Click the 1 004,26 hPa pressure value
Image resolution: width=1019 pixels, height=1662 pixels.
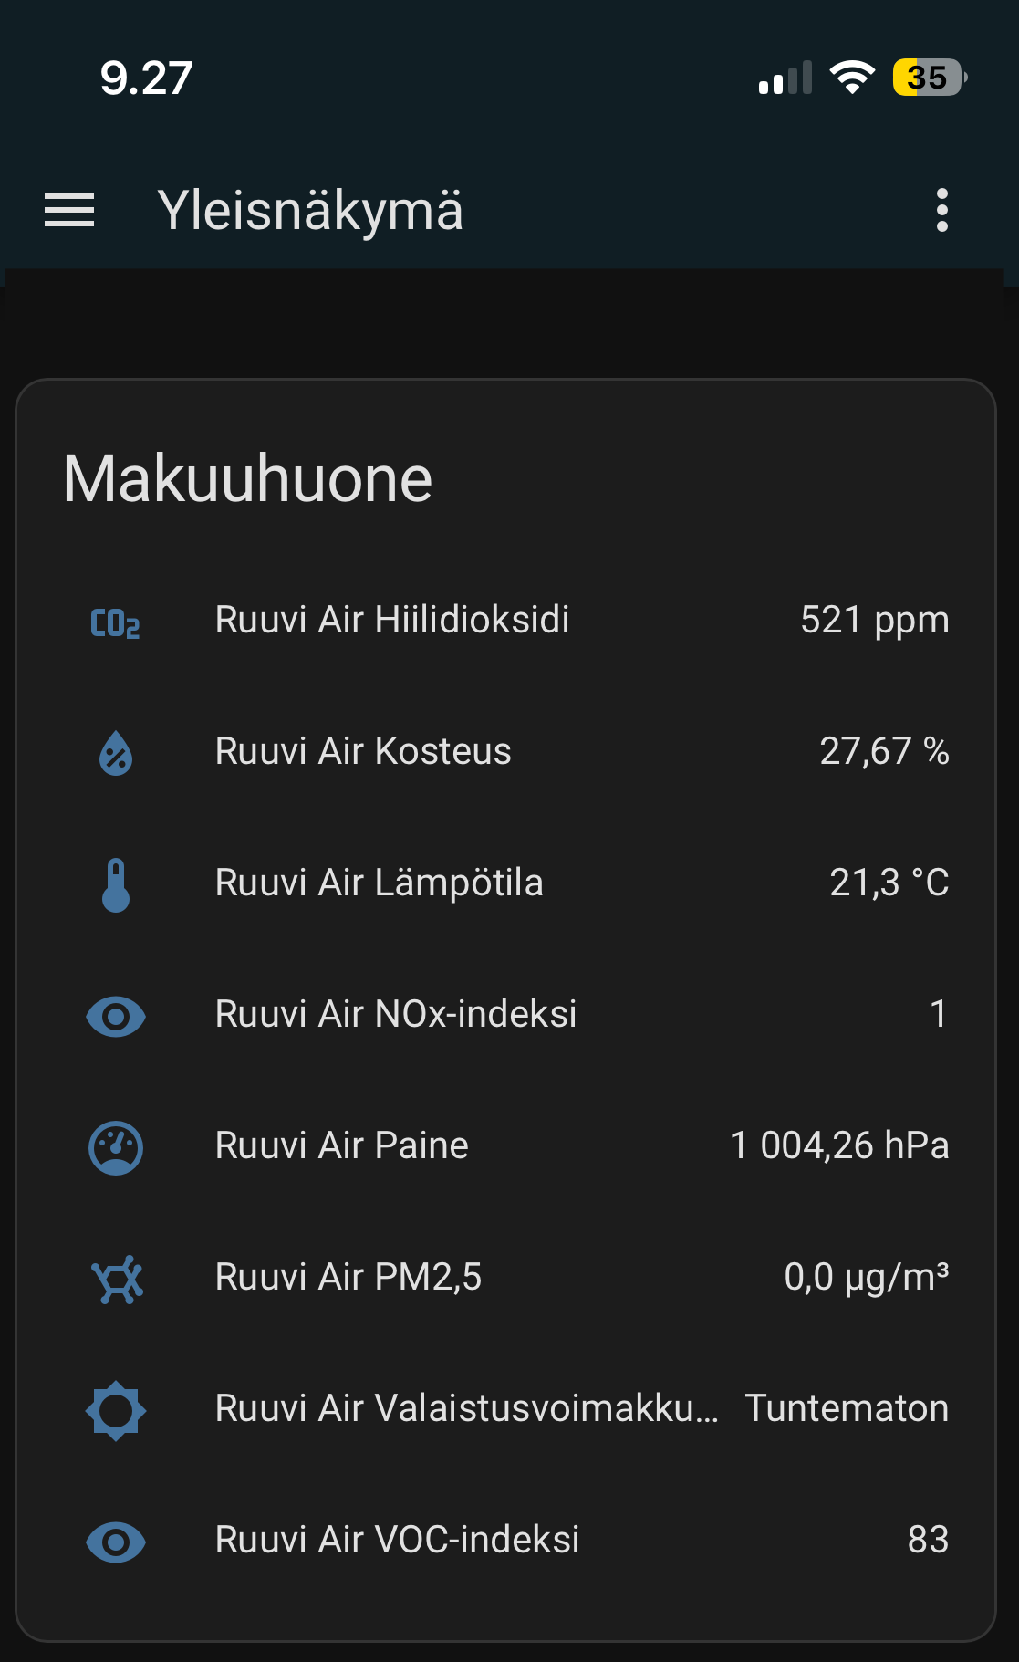point(839,1145)
